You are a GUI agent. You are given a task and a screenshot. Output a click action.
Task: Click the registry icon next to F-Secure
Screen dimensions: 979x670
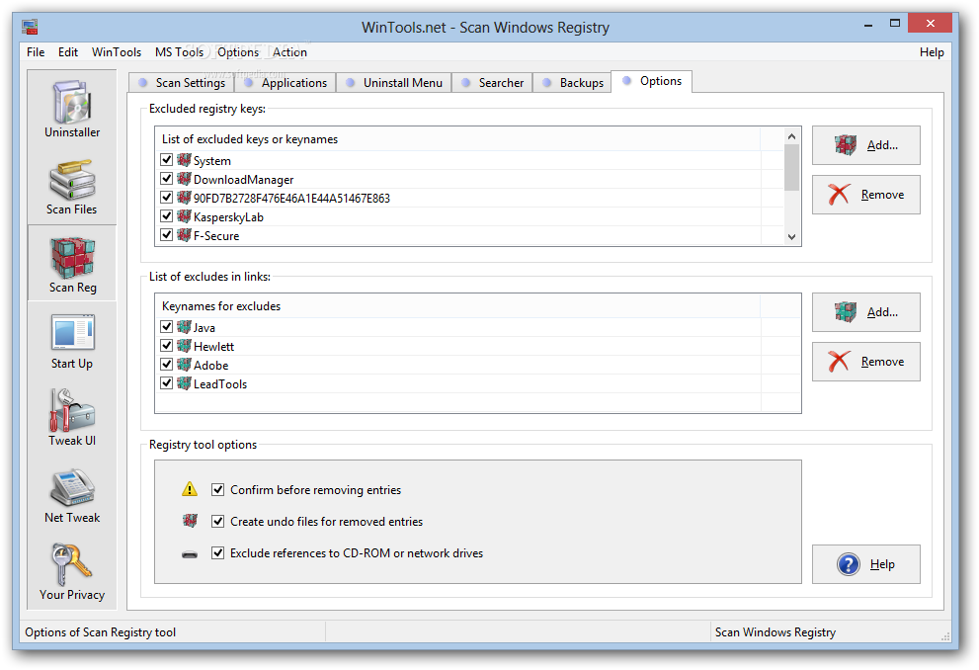184,235
